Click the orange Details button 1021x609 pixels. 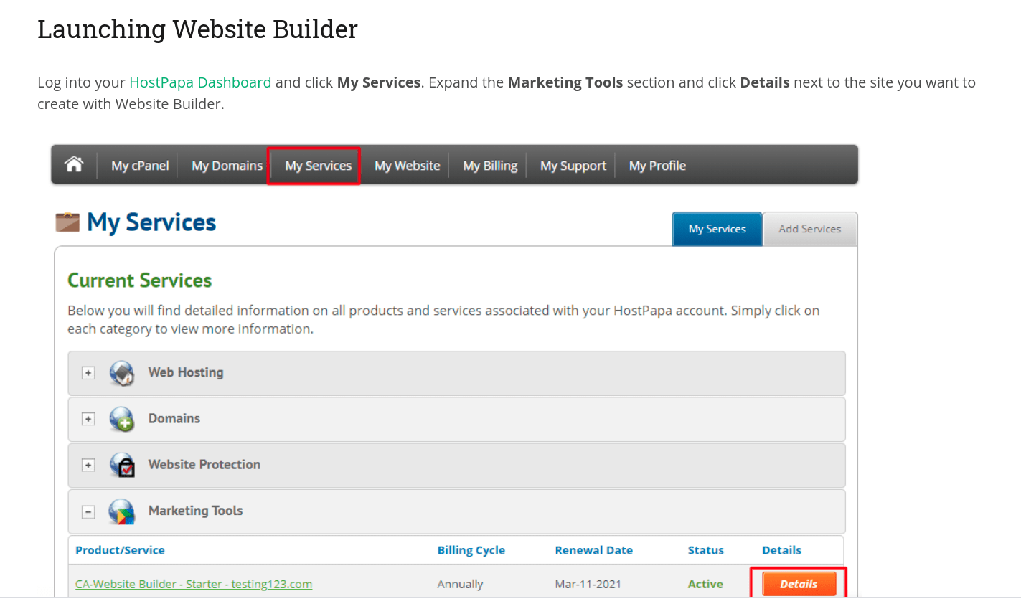coord(799,584)
